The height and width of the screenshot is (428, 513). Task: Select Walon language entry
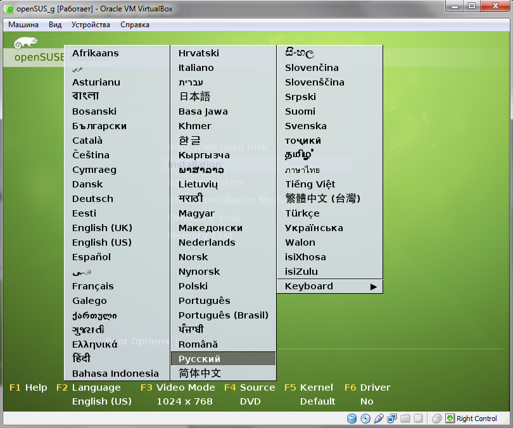[330, 242]
